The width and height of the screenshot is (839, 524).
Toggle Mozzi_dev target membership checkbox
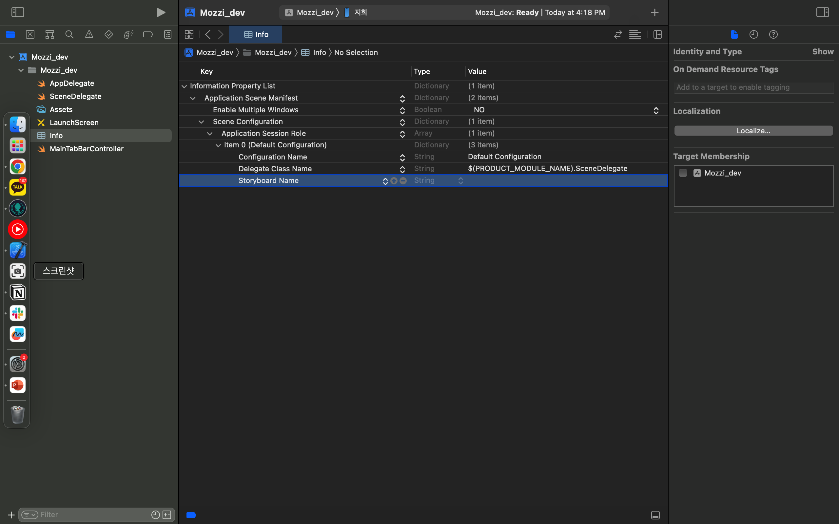click(683, 173)
